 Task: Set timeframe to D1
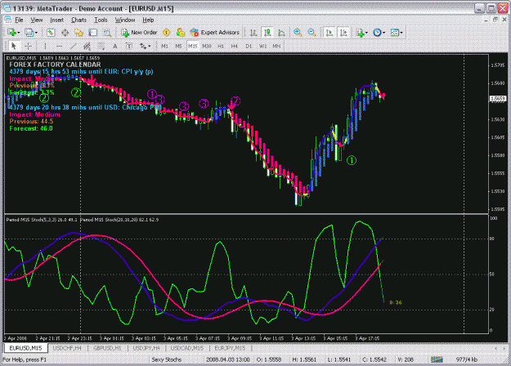tap(249, 47)
